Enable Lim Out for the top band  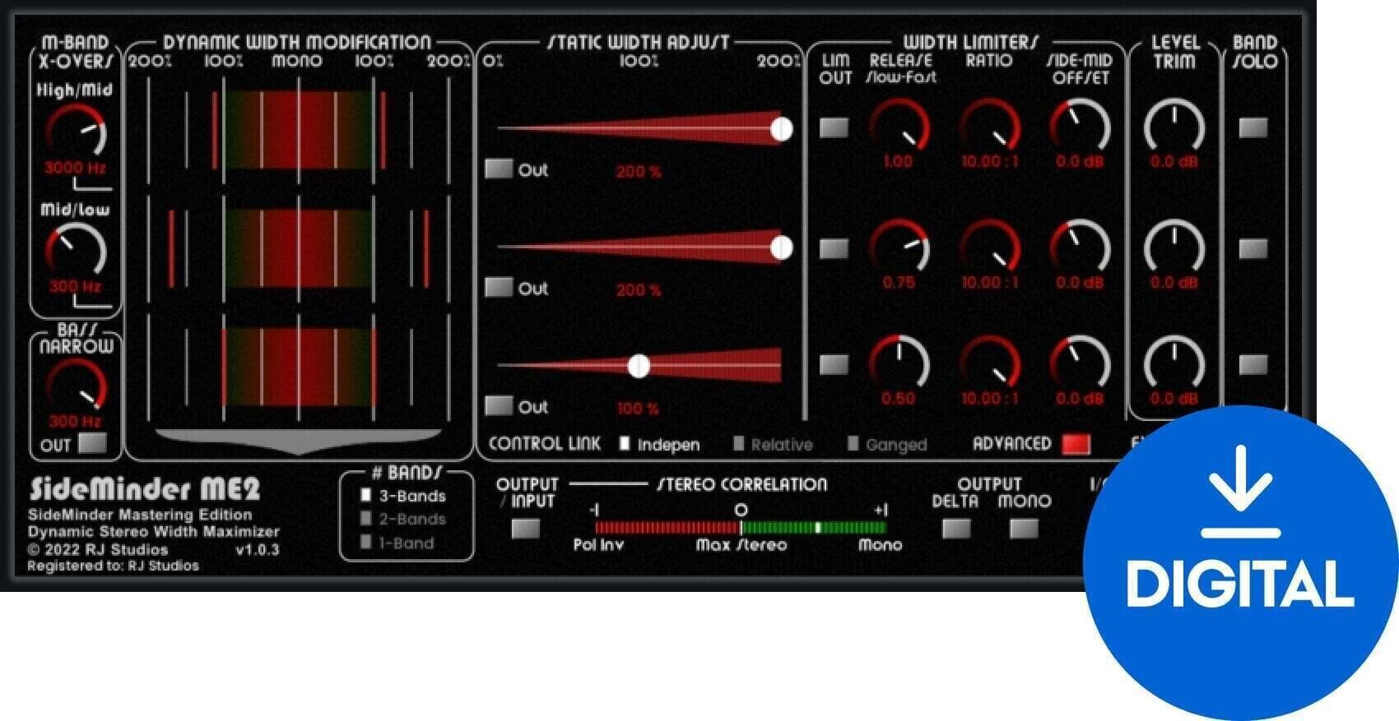[x=834, y=127]
